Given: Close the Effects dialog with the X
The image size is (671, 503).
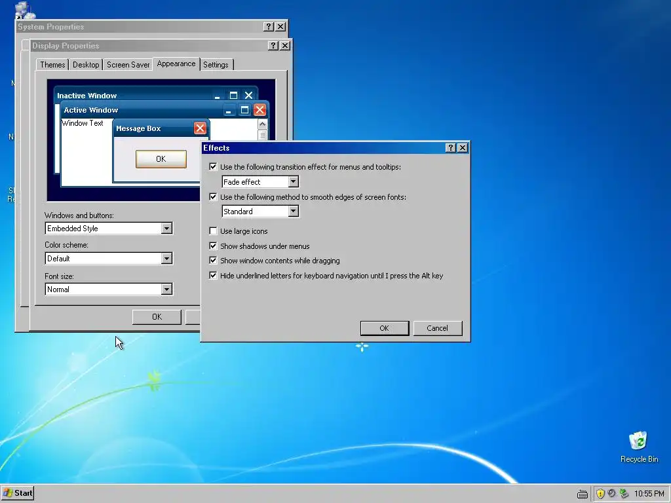Looking at the screenshot, I should (463, 147).
